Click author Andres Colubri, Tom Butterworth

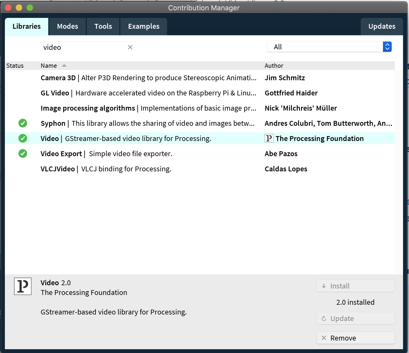point(328,123)
